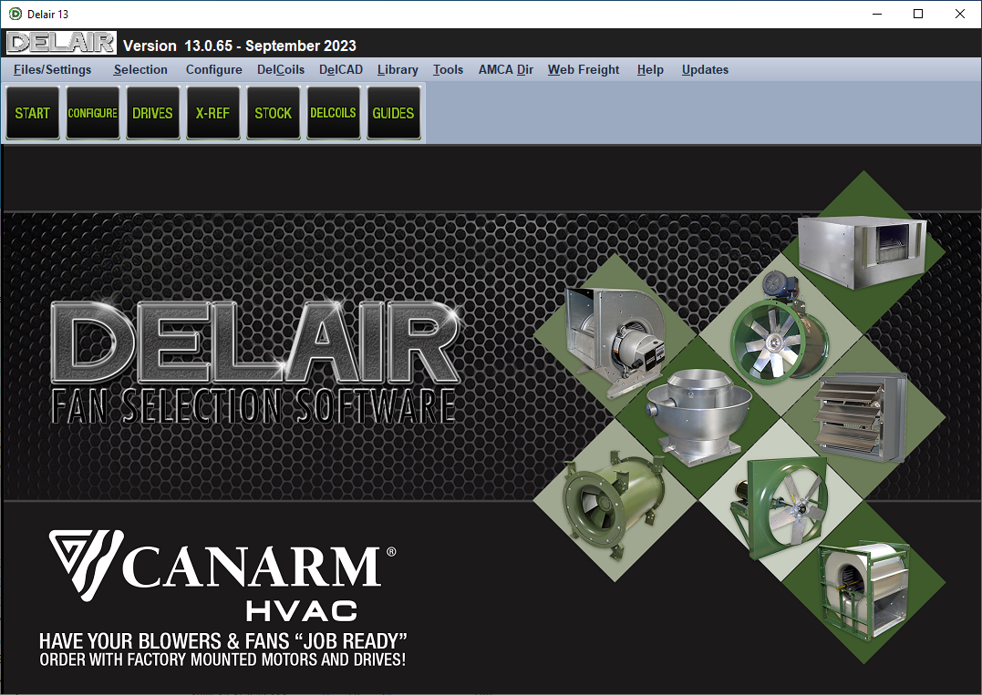The height and width of the screenshot is (695, 982).
Task: Open the GUIDES toolbar button
Action: (393, 113)
